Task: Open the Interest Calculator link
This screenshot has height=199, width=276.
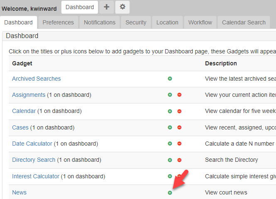Action: click(36, 176)
